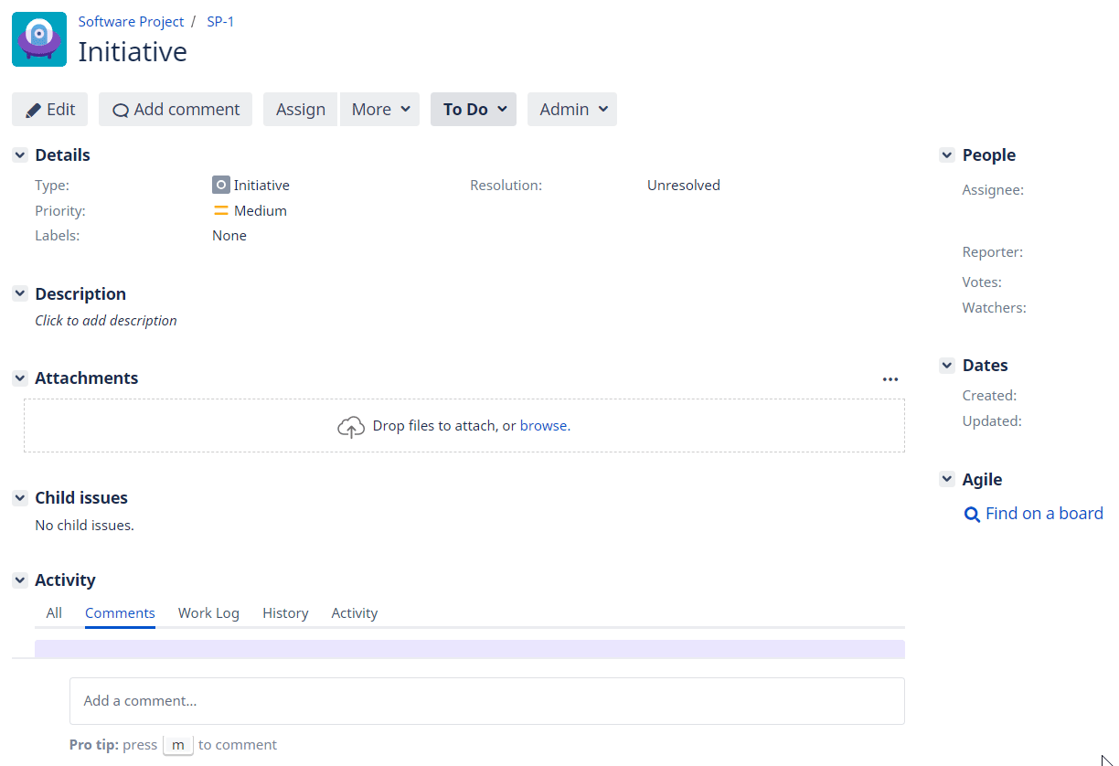
Task: Click the Medium priority icon
Action: [220, 210]
